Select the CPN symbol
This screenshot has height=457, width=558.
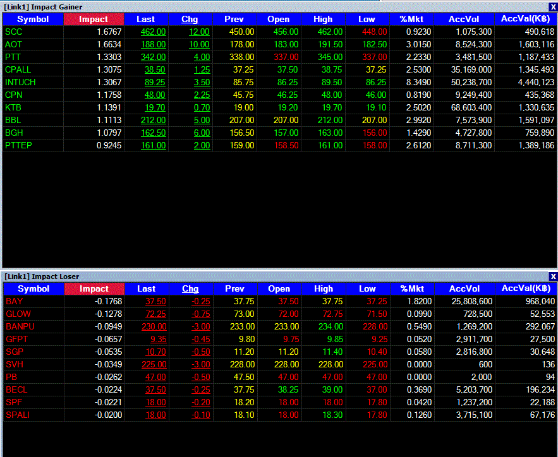pyautogui.click(x=14, y=95)
